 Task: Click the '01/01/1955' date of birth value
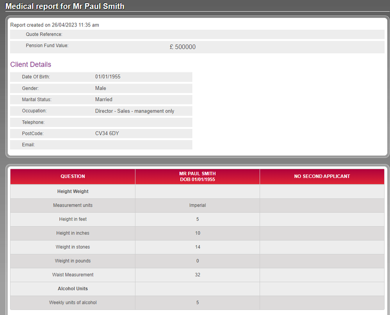point(108,77)
